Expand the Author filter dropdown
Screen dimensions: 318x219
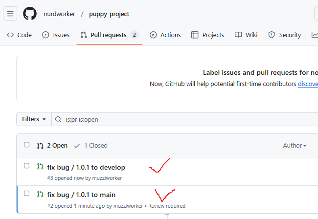point(295,146)
